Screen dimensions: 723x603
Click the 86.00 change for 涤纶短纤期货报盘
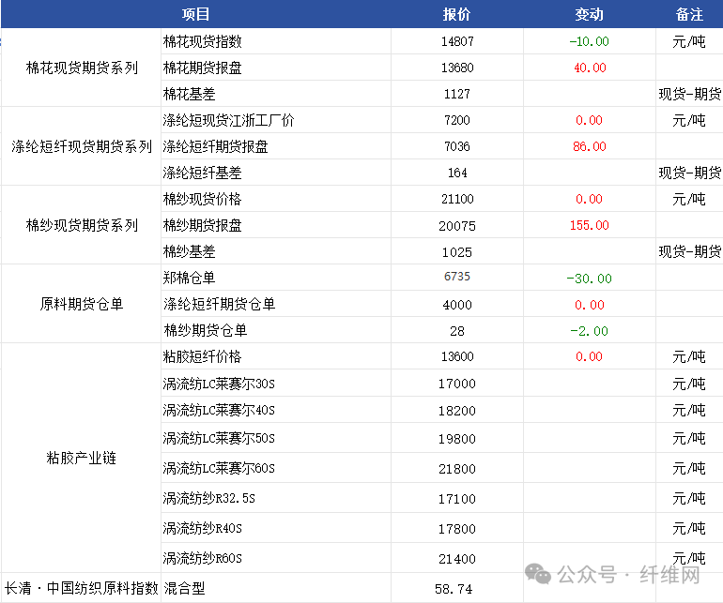point(589,146)
